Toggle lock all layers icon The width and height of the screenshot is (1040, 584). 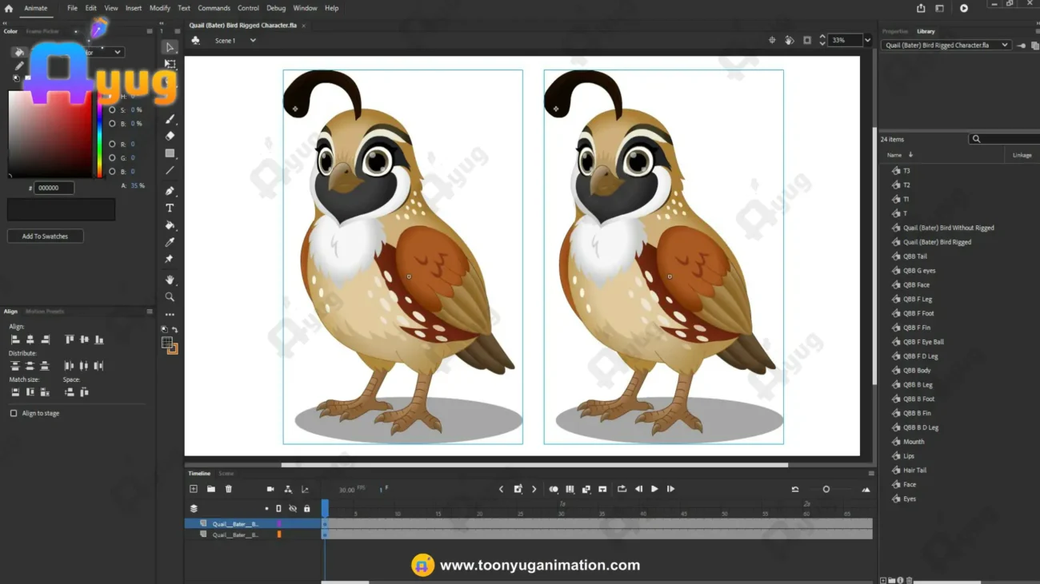click(306, 509)
